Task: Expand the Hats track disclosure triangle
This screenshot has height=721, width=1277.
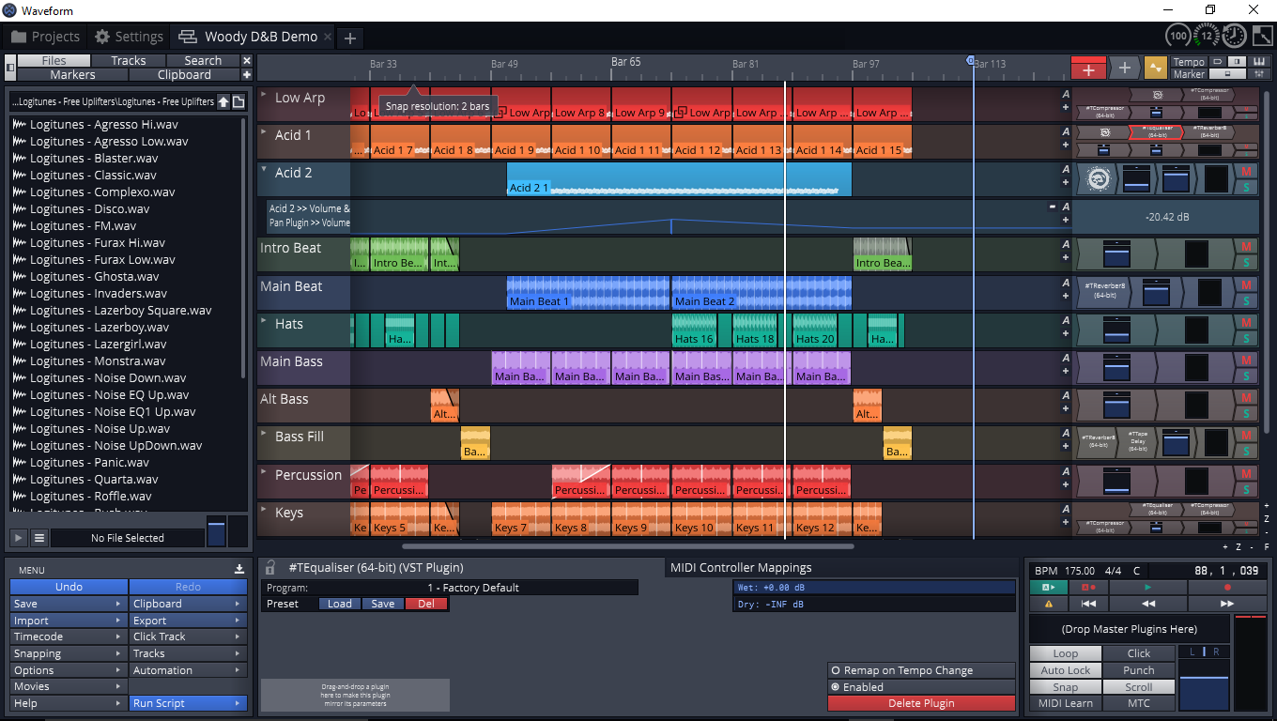Action: 264,322
